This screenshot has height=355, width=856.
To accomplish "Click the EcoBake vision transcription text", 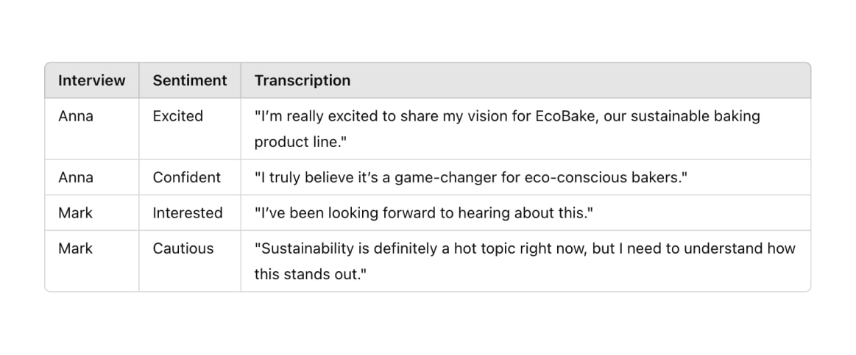I will click(x=507, y=129).
